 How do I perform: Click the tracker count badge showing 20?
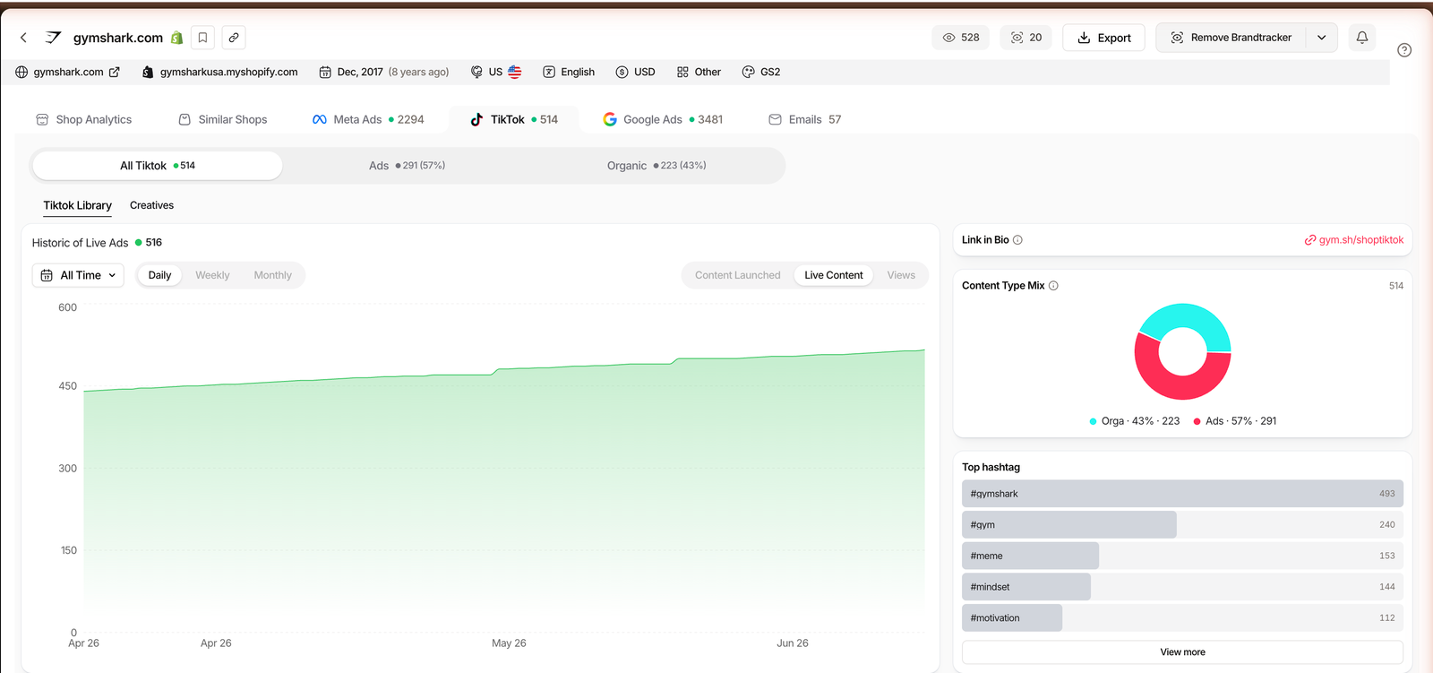(1026, 38)
